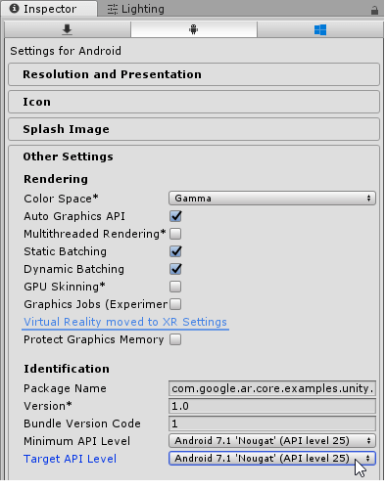Click the Lighting tab sliders icon
Screen dimensions: 386x490
[x=113, y=9]
